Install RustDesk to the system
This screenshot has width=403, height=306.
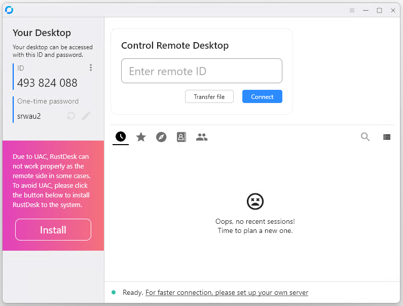coord(53,229)
